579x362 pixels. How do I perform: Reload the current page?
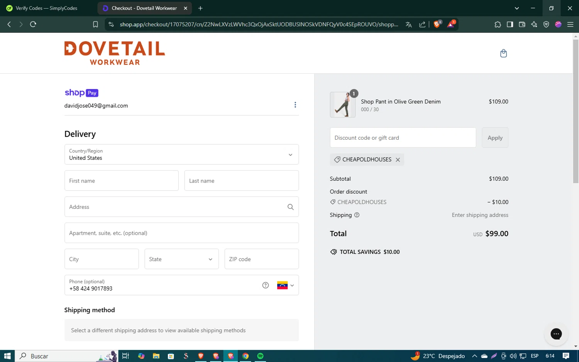(33, 24)
